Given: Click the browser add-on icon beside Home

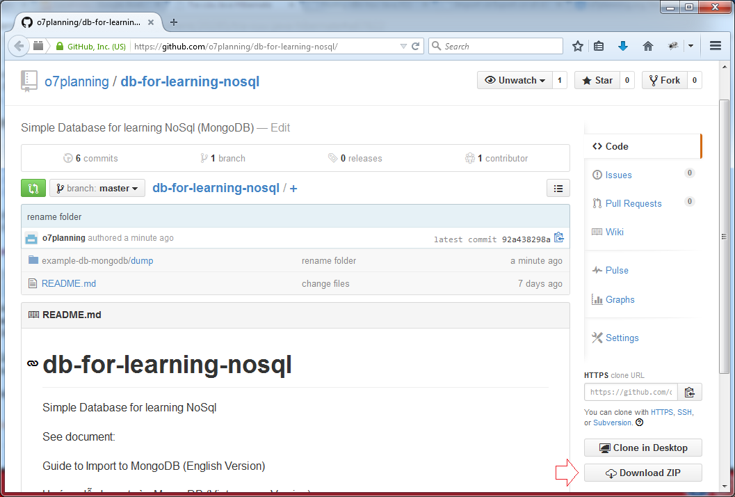Looking at the screenshot, I should tap(673, 46).
